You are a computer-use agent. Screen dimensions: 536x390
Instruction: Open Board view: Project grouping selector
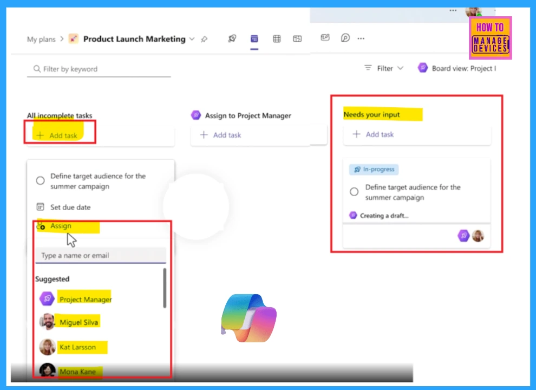(x=457, y=68)
